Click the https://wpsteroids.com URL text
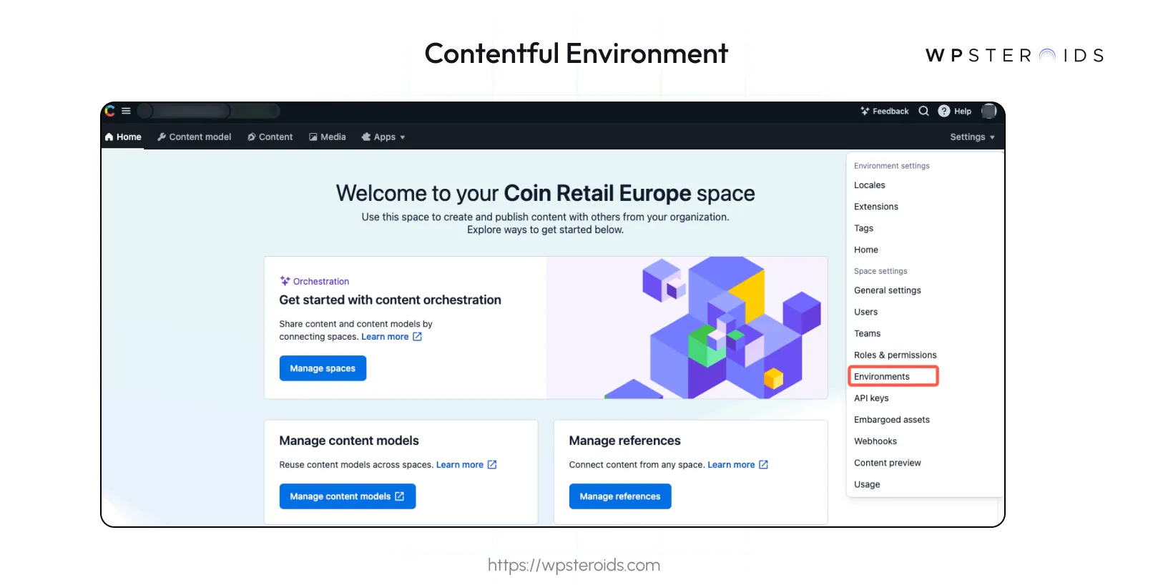 (574, 565)
